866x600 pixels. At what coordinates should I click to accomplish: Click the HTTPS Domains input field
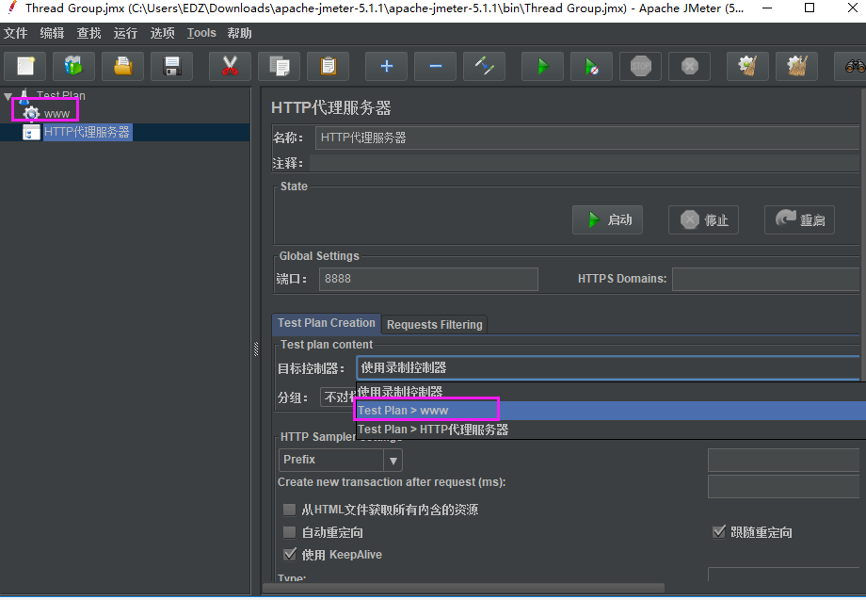766,279
